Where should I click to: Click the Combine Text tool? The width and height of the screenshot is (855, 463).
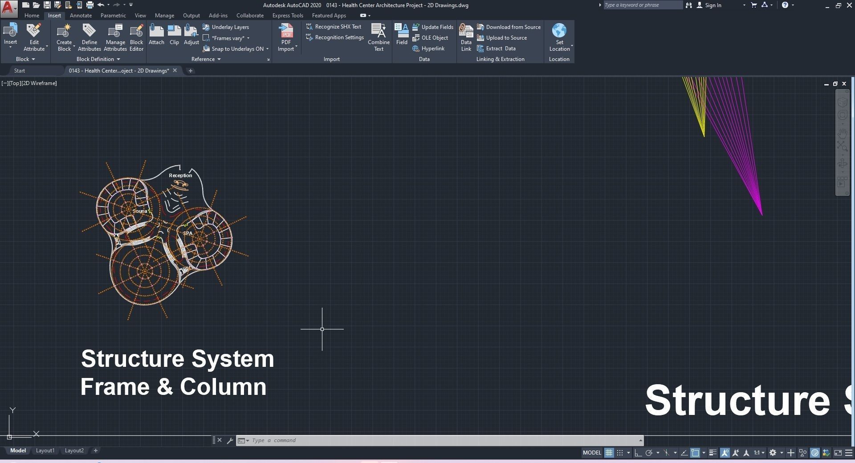coord(379,38)
